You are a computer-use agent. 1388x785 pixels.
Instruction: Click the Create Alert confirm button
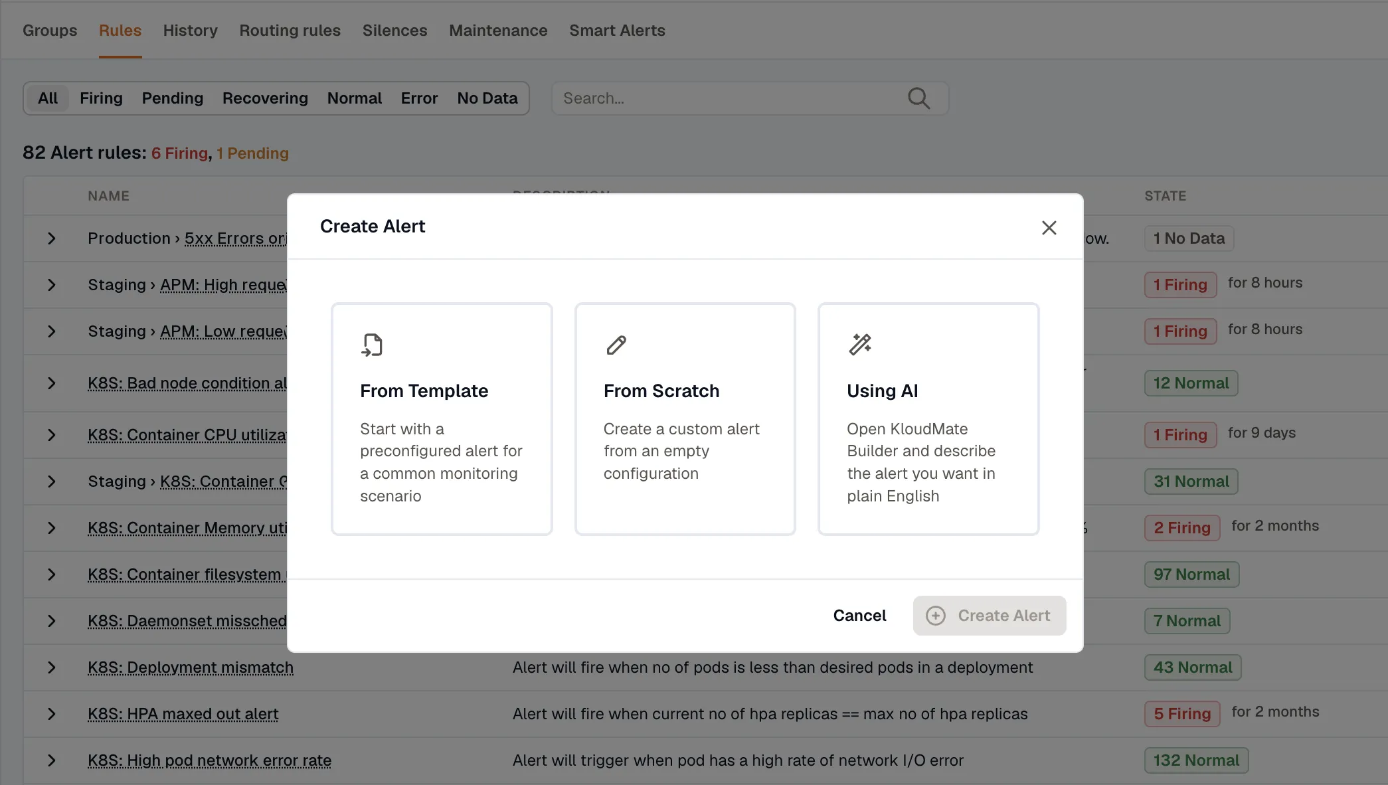tap(990, 616)
